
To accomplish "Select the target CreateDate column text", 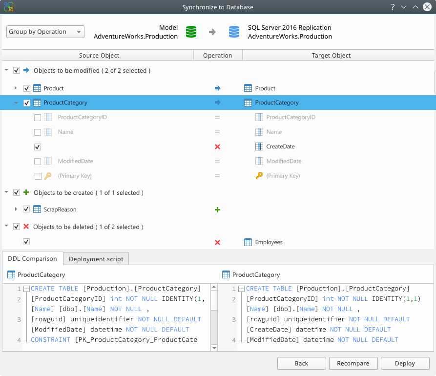I will pyautogui.click(x=280, y=146).
